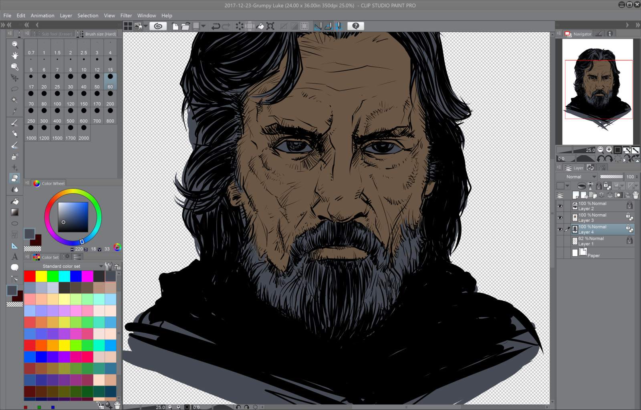641x410 pixels.
Task: Select the Gradient tool
Action: (x=15, y=212)
